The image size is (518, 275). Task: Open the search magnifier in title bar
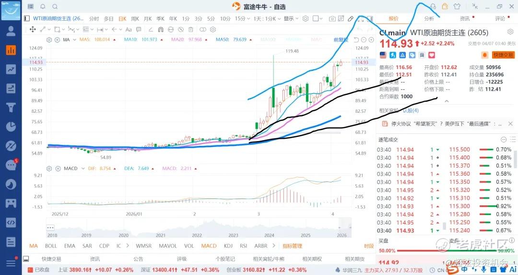pyautogui.click(x=55, y=7)
